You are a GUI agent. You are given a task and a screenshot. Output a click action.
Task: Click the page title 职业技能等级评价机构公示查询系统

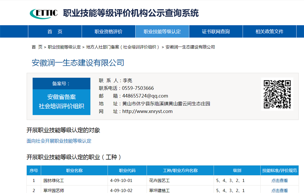pos(131,13)
